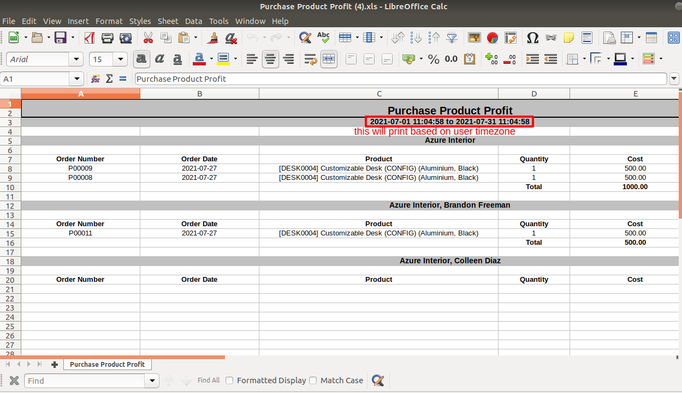682x393 pixels.
Task: Toggle Wrap Text
Action: pos(311,59)
